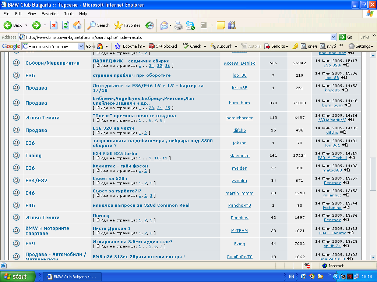Screen dimensions: 377x282
Task: Open the File menu
Action: point(6,14)
